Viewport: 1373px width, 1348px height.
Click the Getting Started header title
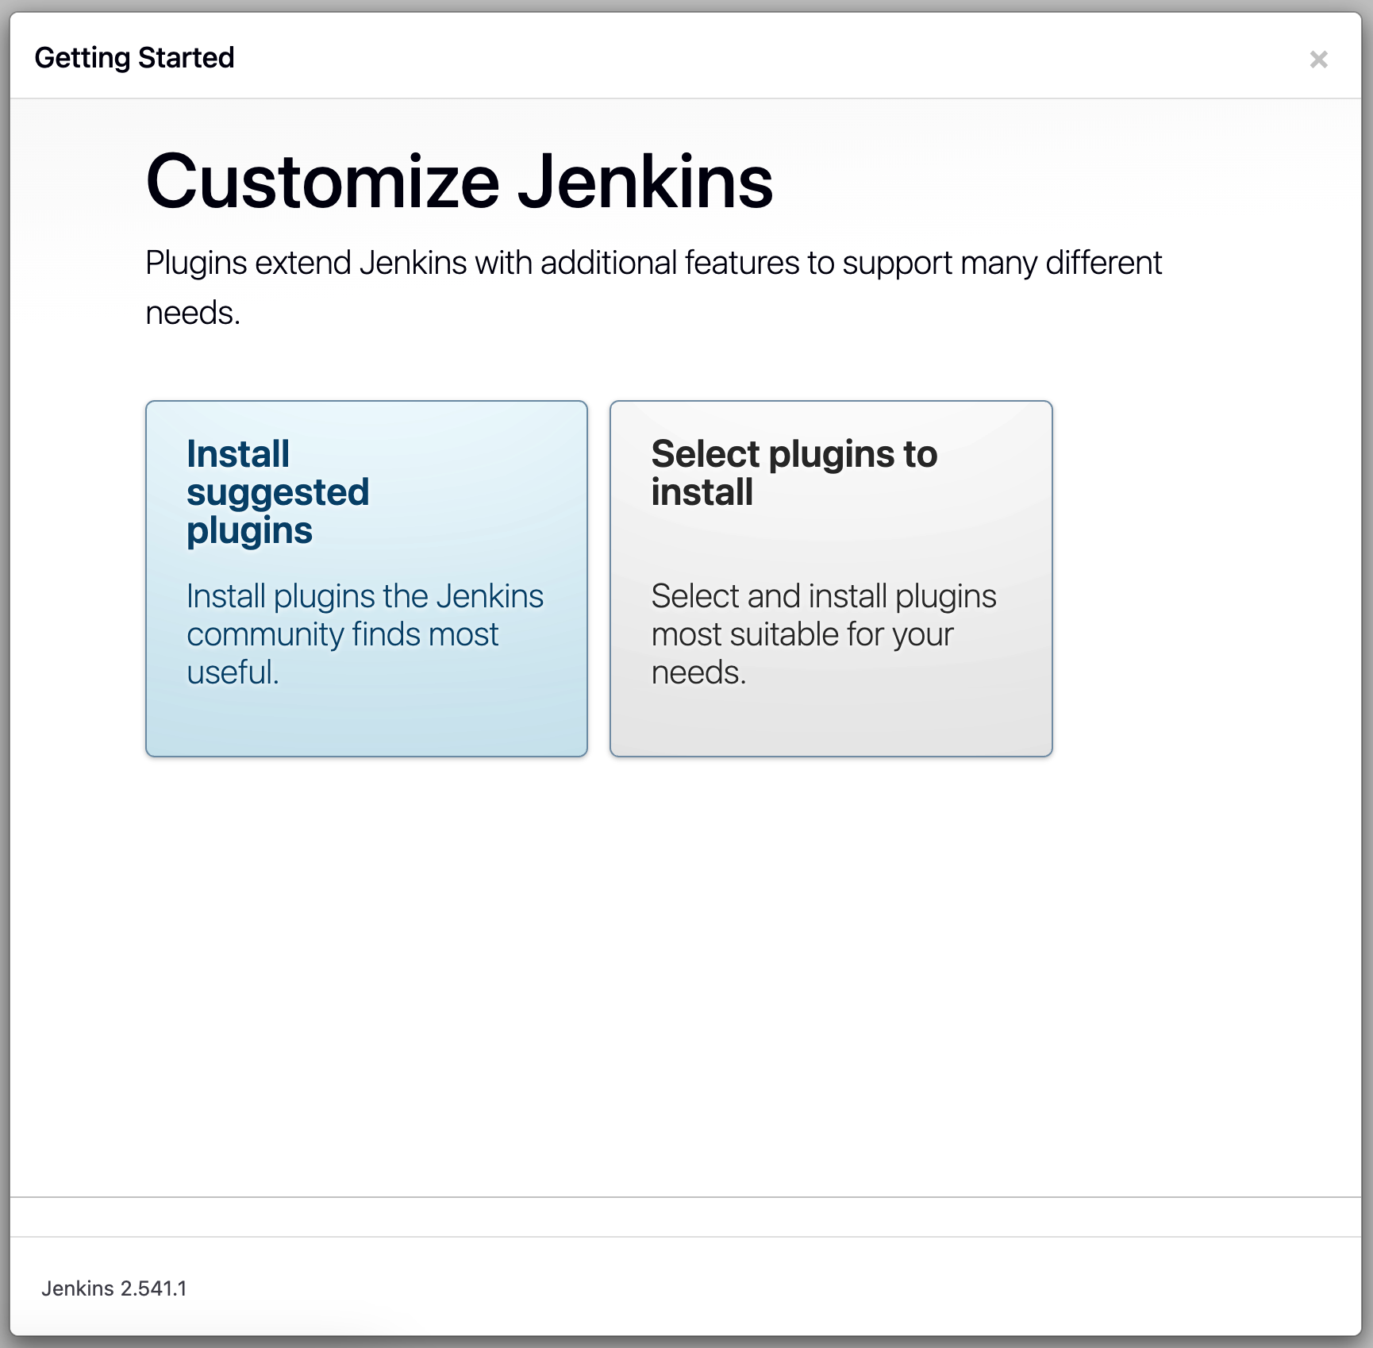[x=137, y=57]
